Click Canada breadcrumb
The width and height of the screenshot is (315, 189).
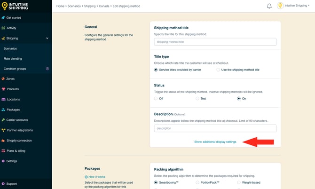click(104, 6)
